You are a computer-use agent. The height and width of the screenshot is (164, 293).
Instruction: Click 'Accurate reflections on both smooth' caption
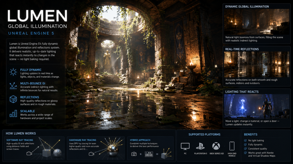coord(251,81)
